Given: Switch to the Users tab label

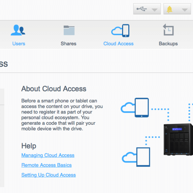Looking at the screenshot, I should tap(19, 44).
